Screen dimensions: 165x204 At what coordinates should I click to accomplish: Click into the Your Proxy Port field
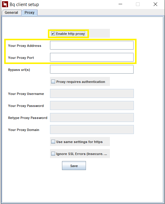click(x=92, y=57)
